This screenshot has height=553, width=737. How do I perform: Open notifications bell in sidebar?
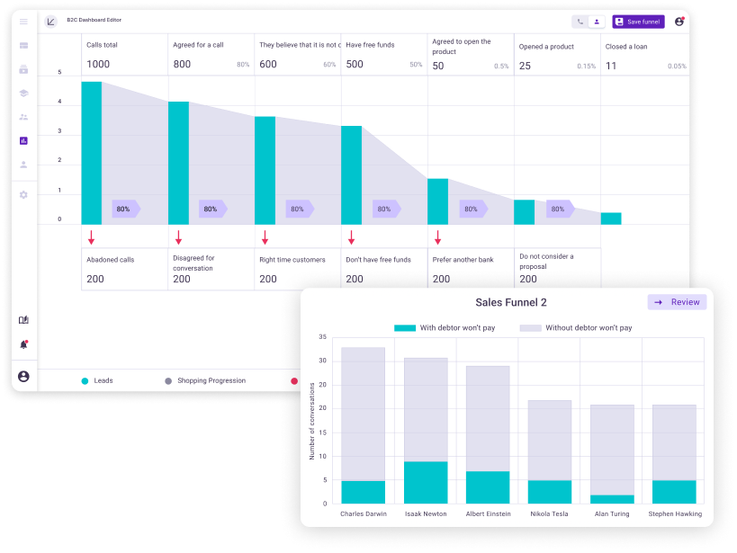coord(23,344)
